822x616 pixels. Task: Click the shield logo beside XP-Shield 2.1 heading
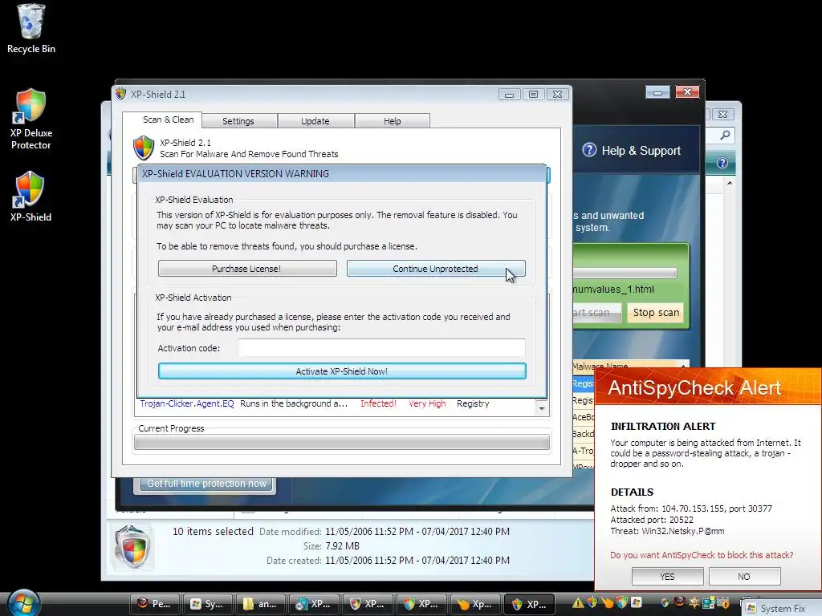144,148
